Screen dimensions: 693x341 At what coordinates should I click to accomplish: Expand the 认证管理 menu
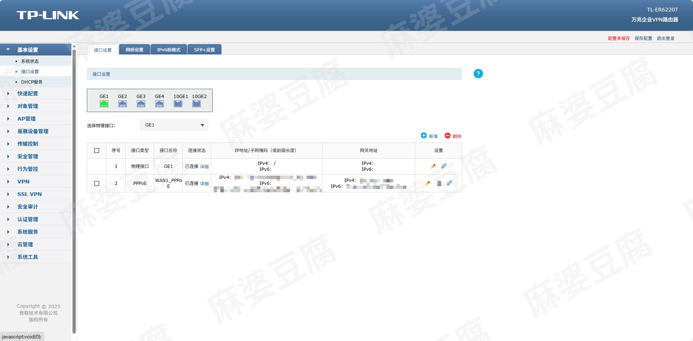click(x=36, y=219)
